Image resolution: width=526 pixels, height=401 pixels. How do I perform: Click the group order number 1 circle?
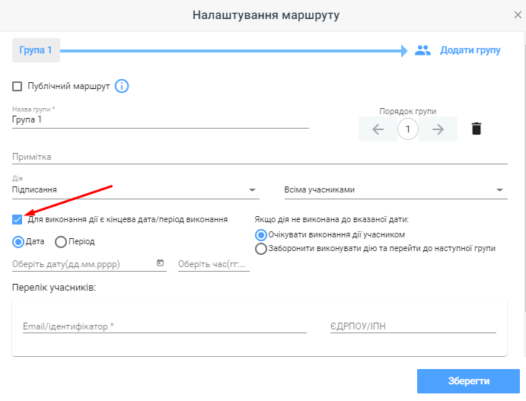point(407,129)
